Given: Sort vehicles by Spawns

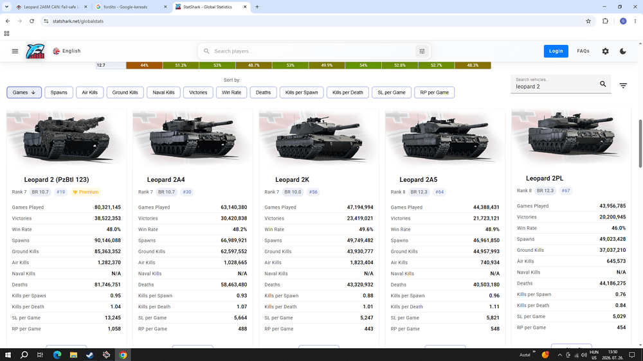Looking at the screenshot, I should coord(59,92).
